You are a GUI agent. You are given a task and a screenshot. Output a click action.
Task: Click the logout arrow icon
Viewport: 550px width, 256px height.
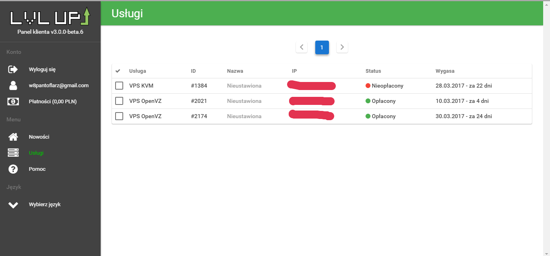[13, 70]
